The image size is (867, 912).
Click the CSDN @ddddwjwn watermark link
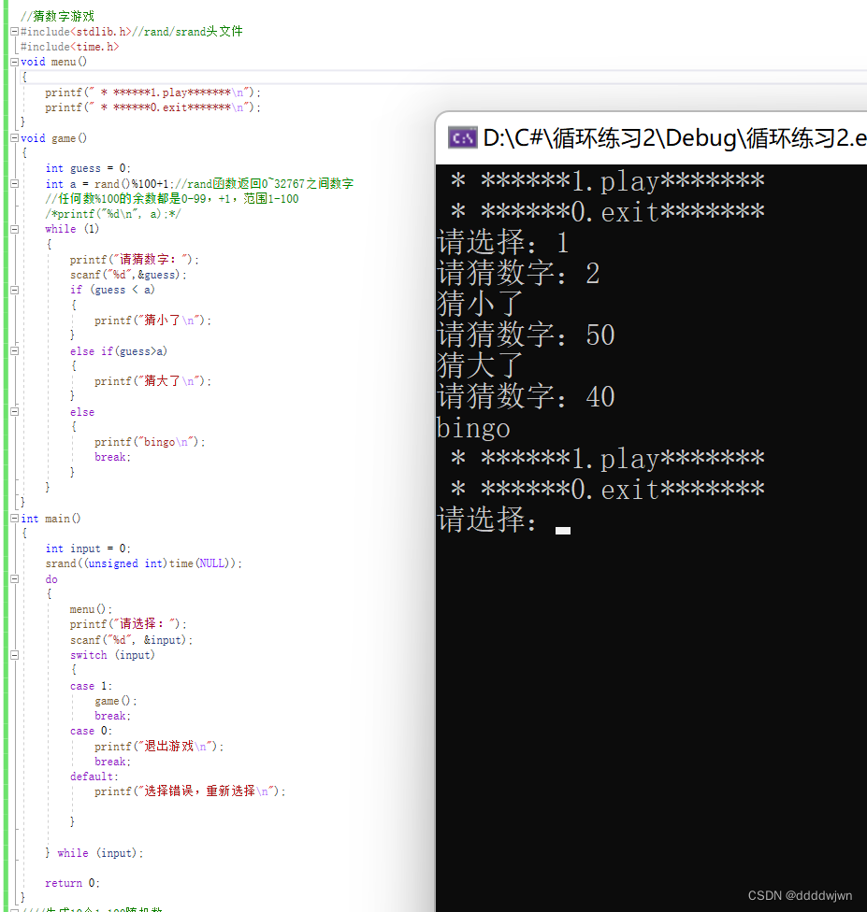pos(800,895)
